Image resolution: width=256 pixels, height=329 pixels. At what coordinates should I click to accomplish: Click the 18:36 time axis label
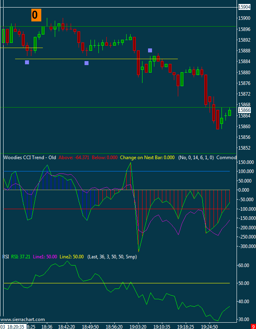(47, 327)
